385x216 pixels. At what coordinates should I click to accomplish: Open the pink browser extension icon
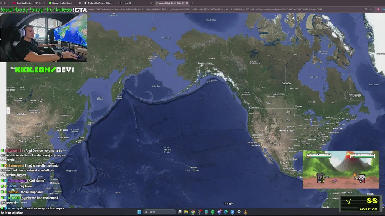click(x=378, y=9)
